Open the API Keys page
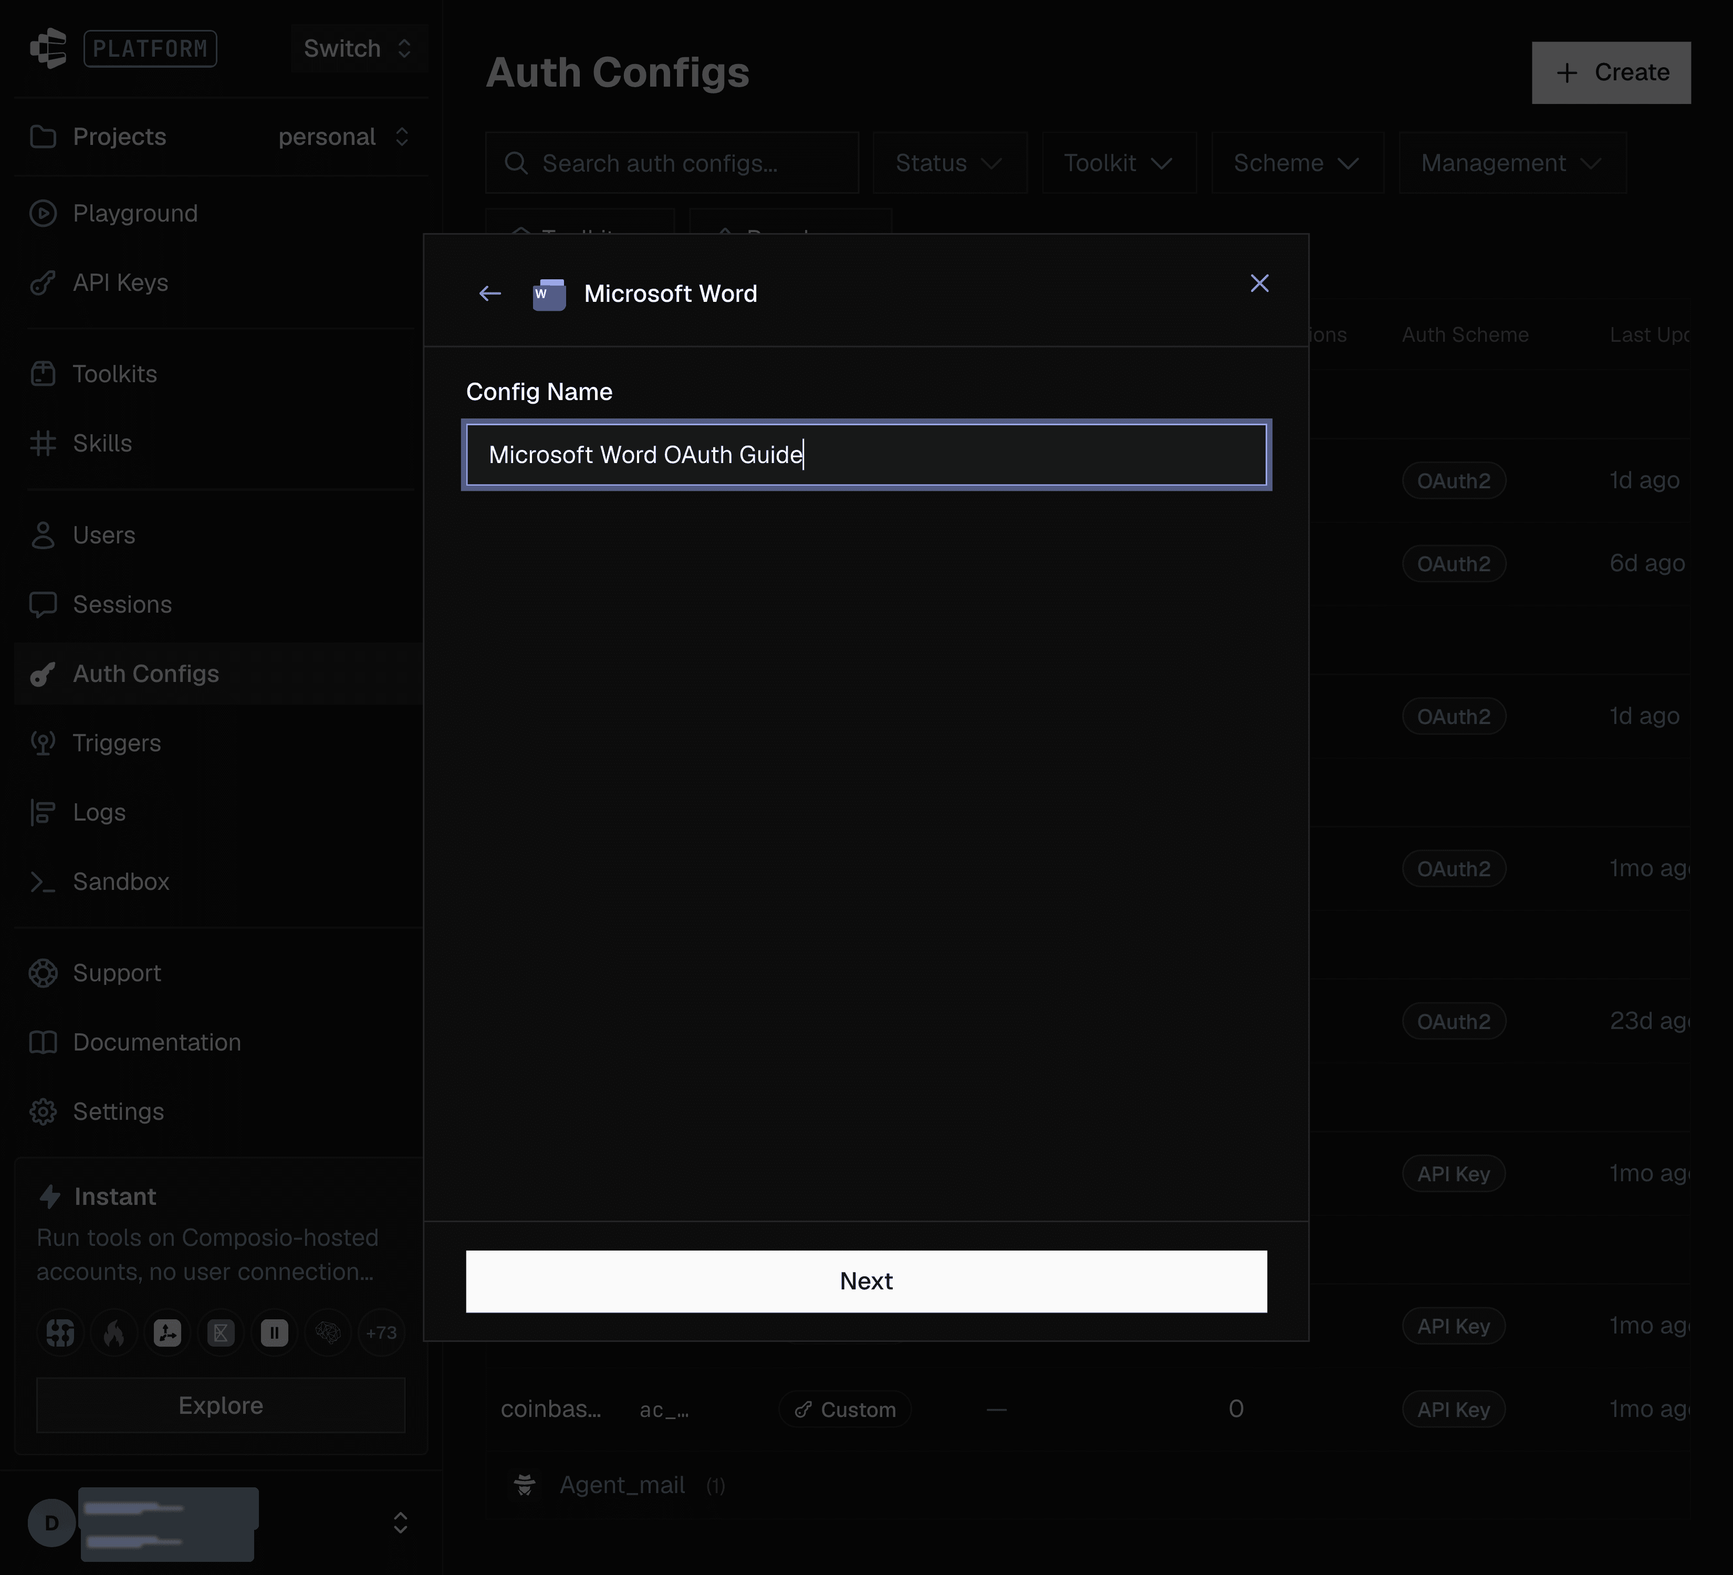1733x1575 pixels. tap(120, 282)
